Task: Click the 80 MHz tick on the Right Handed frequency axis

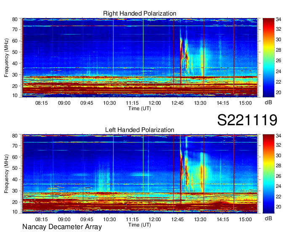Action: click(x=15, y=19)
